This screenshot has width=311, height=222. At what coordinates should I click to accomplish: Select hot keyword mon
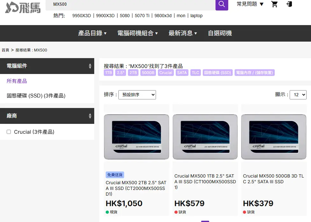pos(181,16)
